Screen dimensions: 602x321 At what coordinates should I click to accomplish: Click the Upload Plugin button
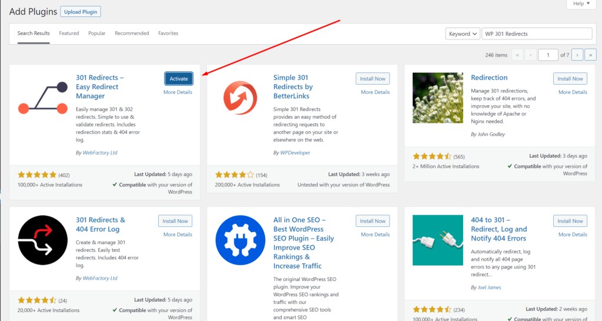(81, 12)
